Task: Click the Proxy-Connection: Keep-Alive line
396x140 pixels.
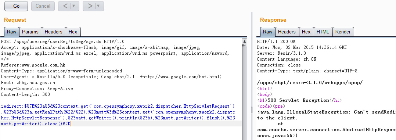Action: tap(37, 89)
